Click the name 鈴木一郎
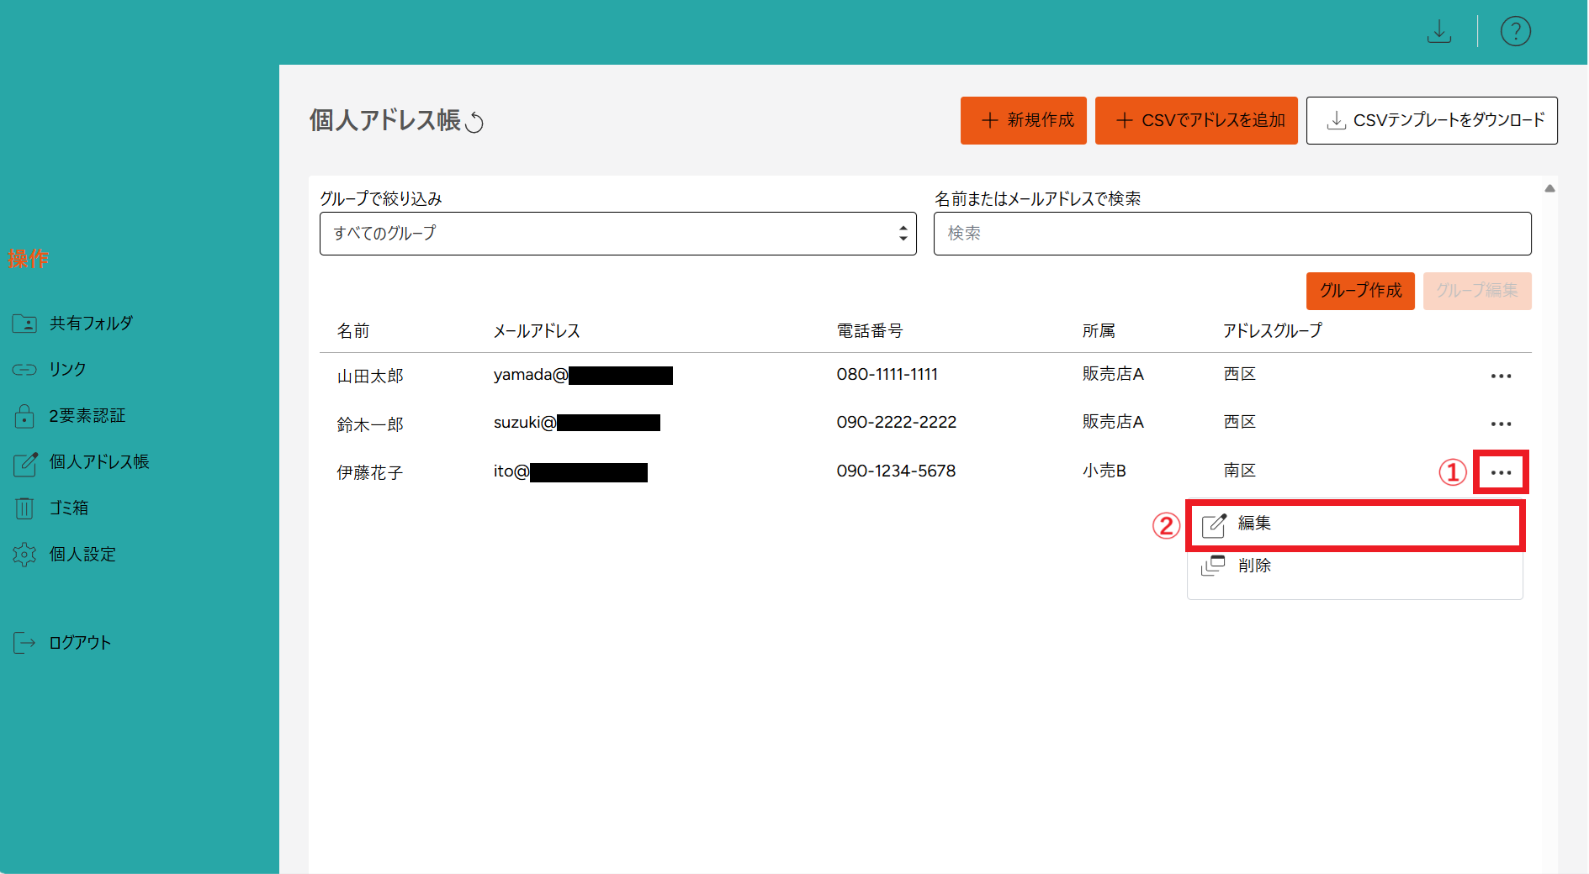Screen dimensions: 1589x874 (x=370, y=425)
